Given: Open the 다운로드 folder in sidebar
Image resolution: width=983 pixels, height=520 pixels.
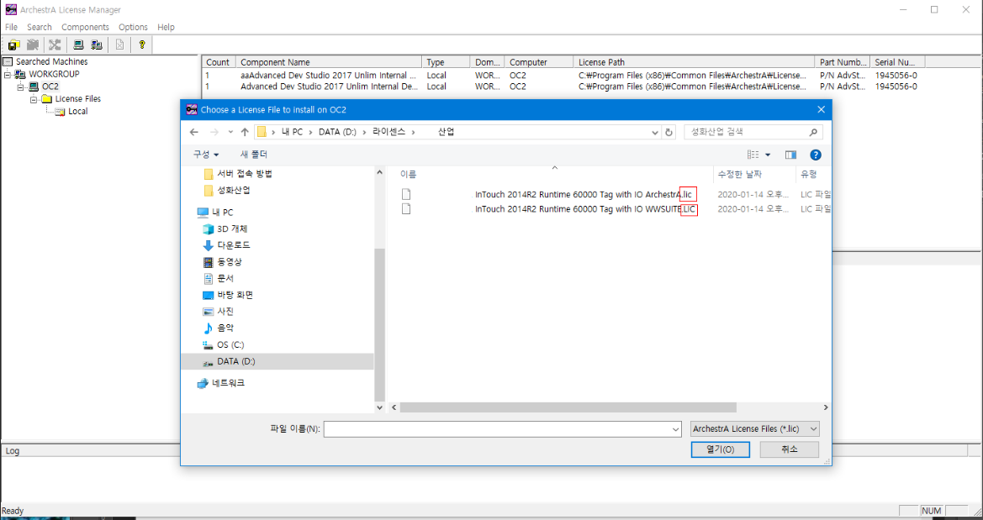Looking at the screenshot, I should coord(226,245).
